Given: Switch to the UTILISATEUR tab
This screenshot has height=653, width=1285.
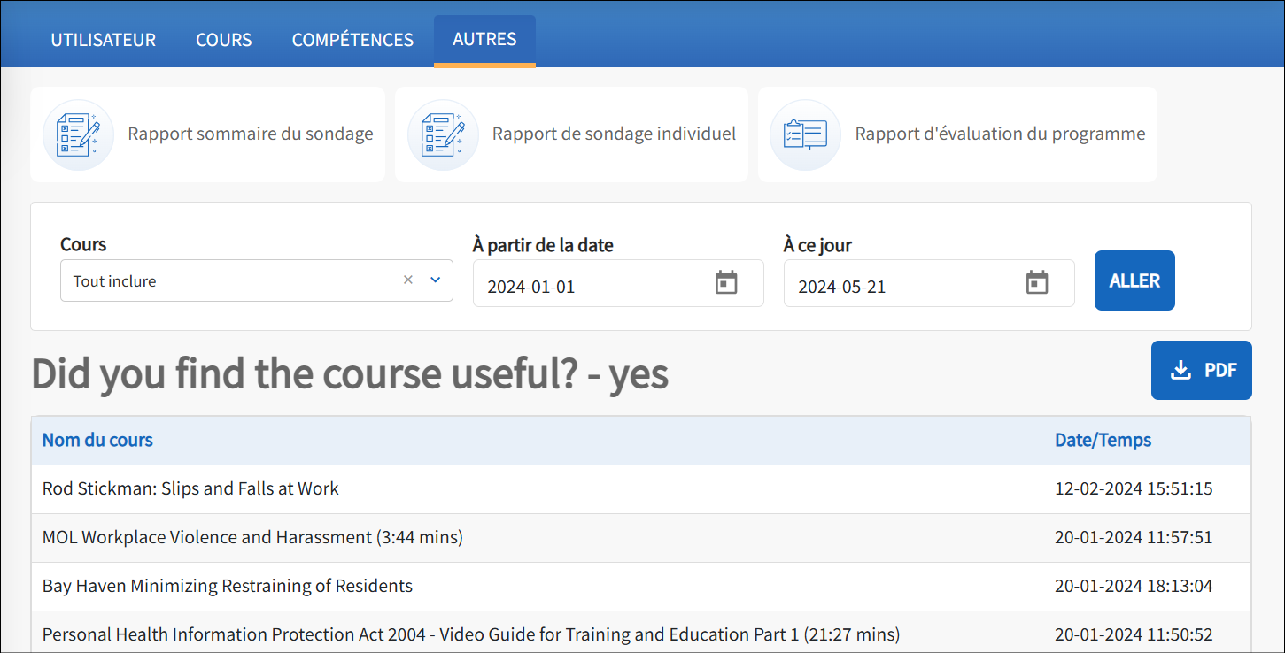Looking at the screenshot, I should (103, 39).
